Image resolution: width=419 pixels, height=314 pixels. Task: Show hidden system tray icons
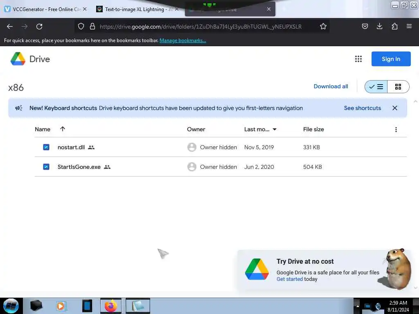pos(357,306)
